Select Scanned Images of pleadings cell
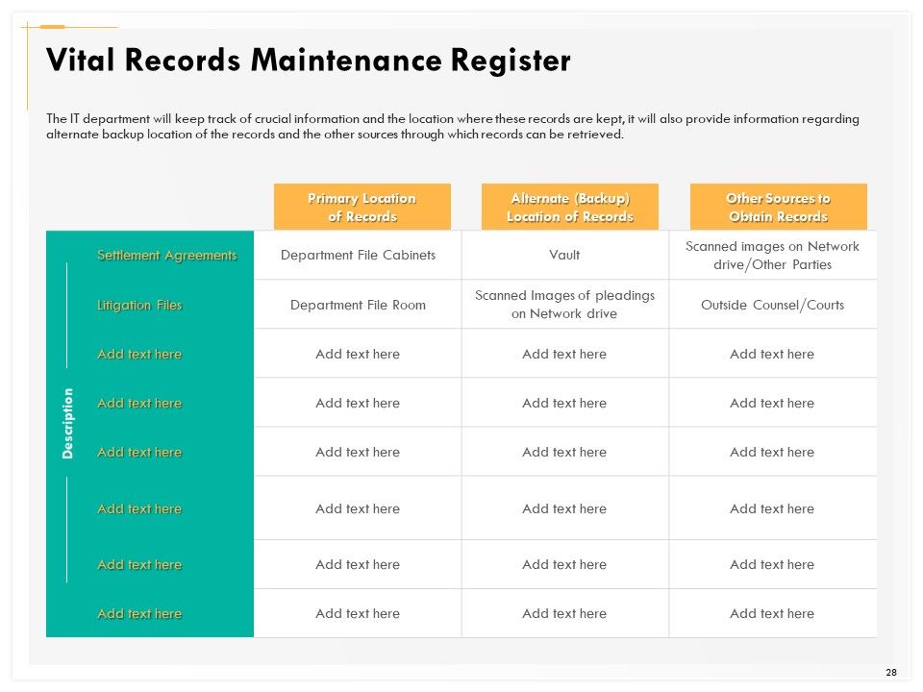The width and height of the screenshot is (923, 692). point(564,305)
